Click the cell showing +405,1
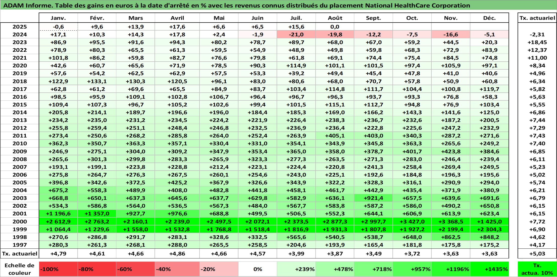 pyautogui.click(x=335, y=136)
